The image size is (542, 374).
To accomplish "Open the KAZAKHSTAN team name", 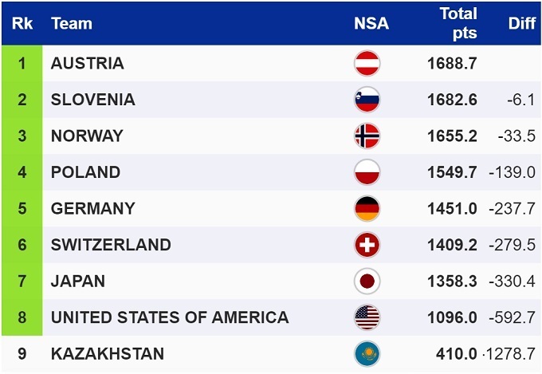I will point(108,353).
